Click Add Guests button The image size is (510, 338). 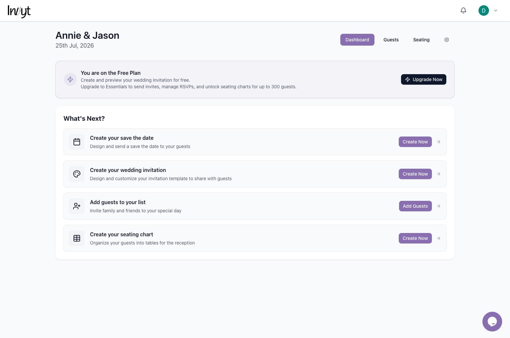point(415,206)
